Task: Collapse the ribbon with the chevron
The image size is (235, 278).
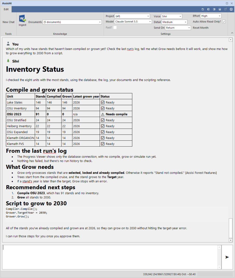Action: [232, 33]
